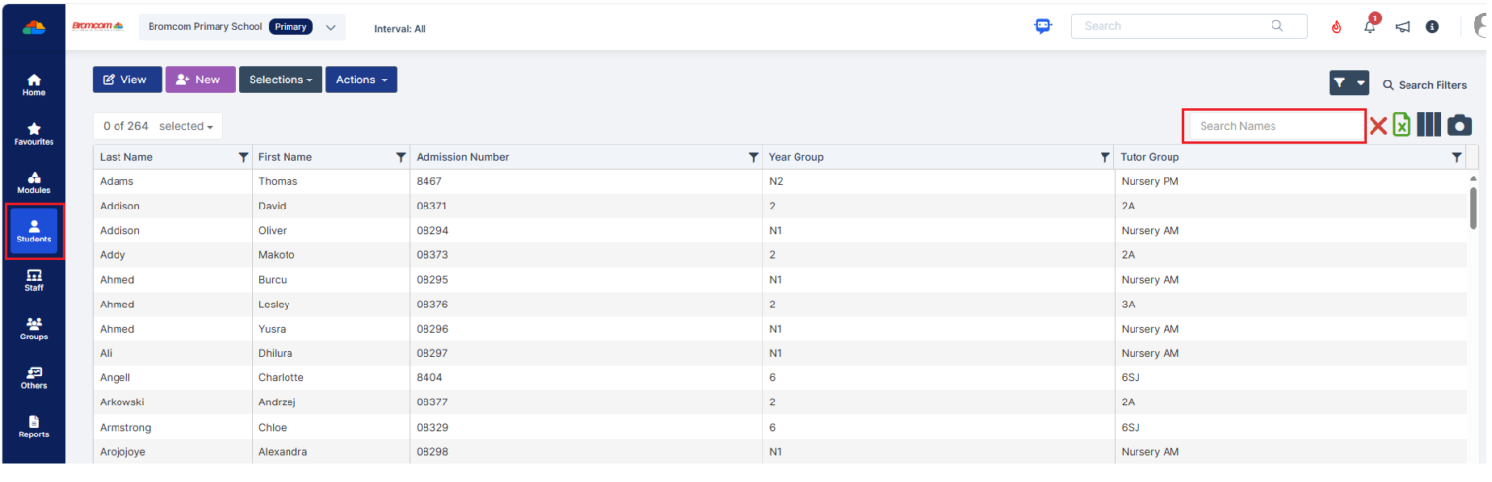Open the Actions dropdown menu
The image size is (1492, 482).
361,80
